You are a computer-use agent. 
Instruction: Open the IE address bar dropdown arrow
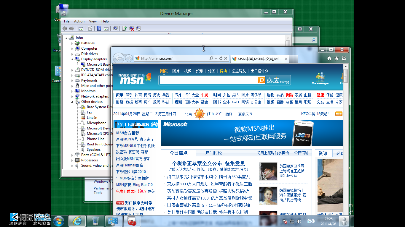pos(216,59)
